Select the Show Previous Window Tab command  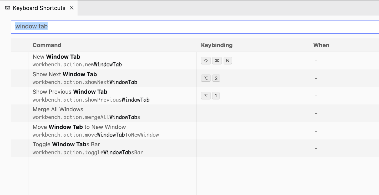click(x=70, y=92)
